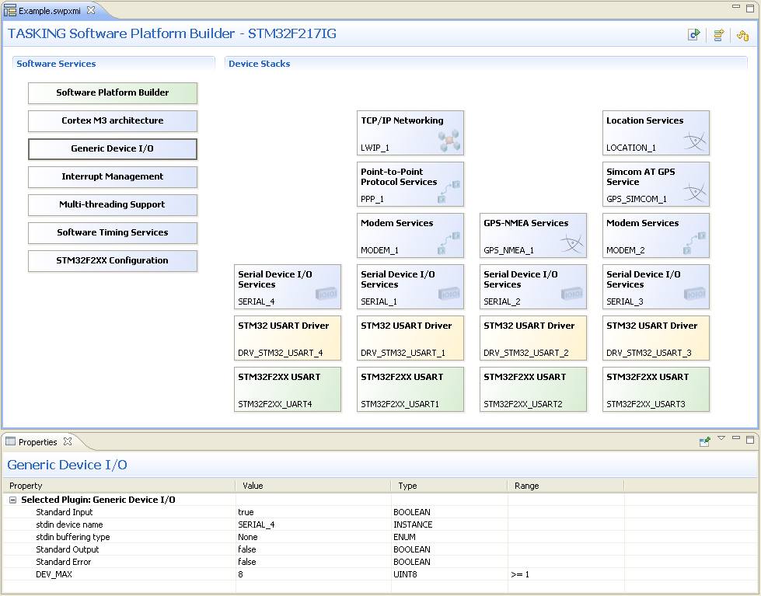
Task: Click the reload repositories icon with yellow cylinder
Action: pos(742,35)
